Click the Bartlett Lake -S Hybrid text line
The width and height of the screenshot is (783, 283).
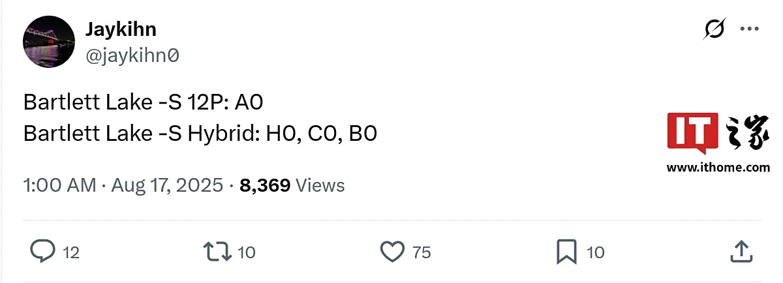pos(200,134)
